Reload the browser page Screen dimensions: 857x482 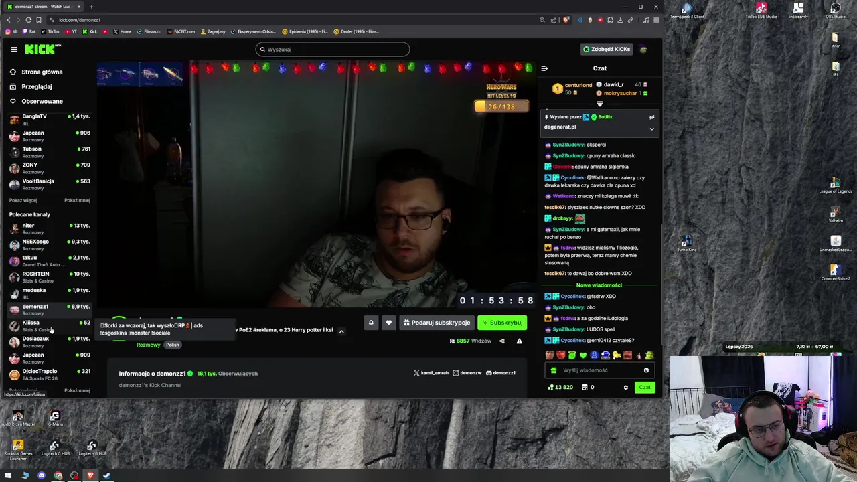pos(28,20)
